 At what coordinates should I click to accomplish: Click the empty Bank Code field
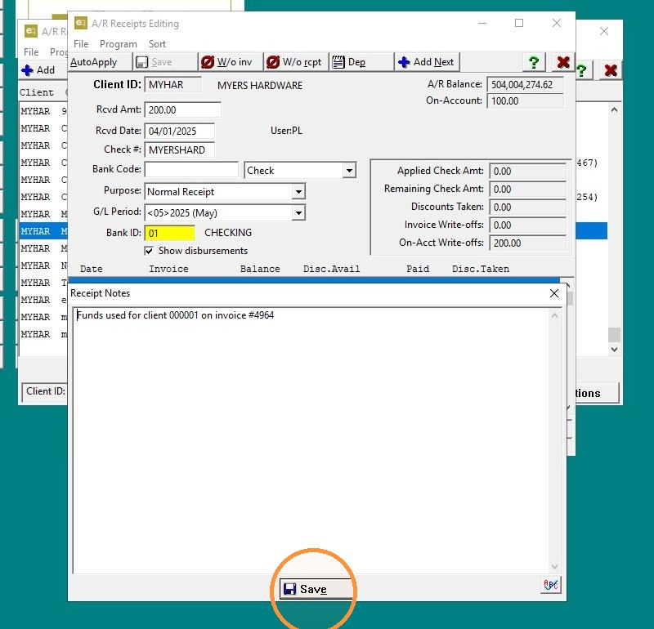coord(191,169)
